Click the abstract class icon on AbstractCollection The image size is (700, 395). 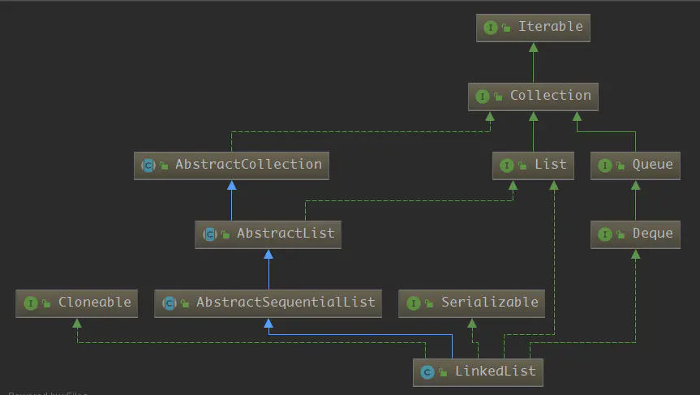[x=148, y=165]
